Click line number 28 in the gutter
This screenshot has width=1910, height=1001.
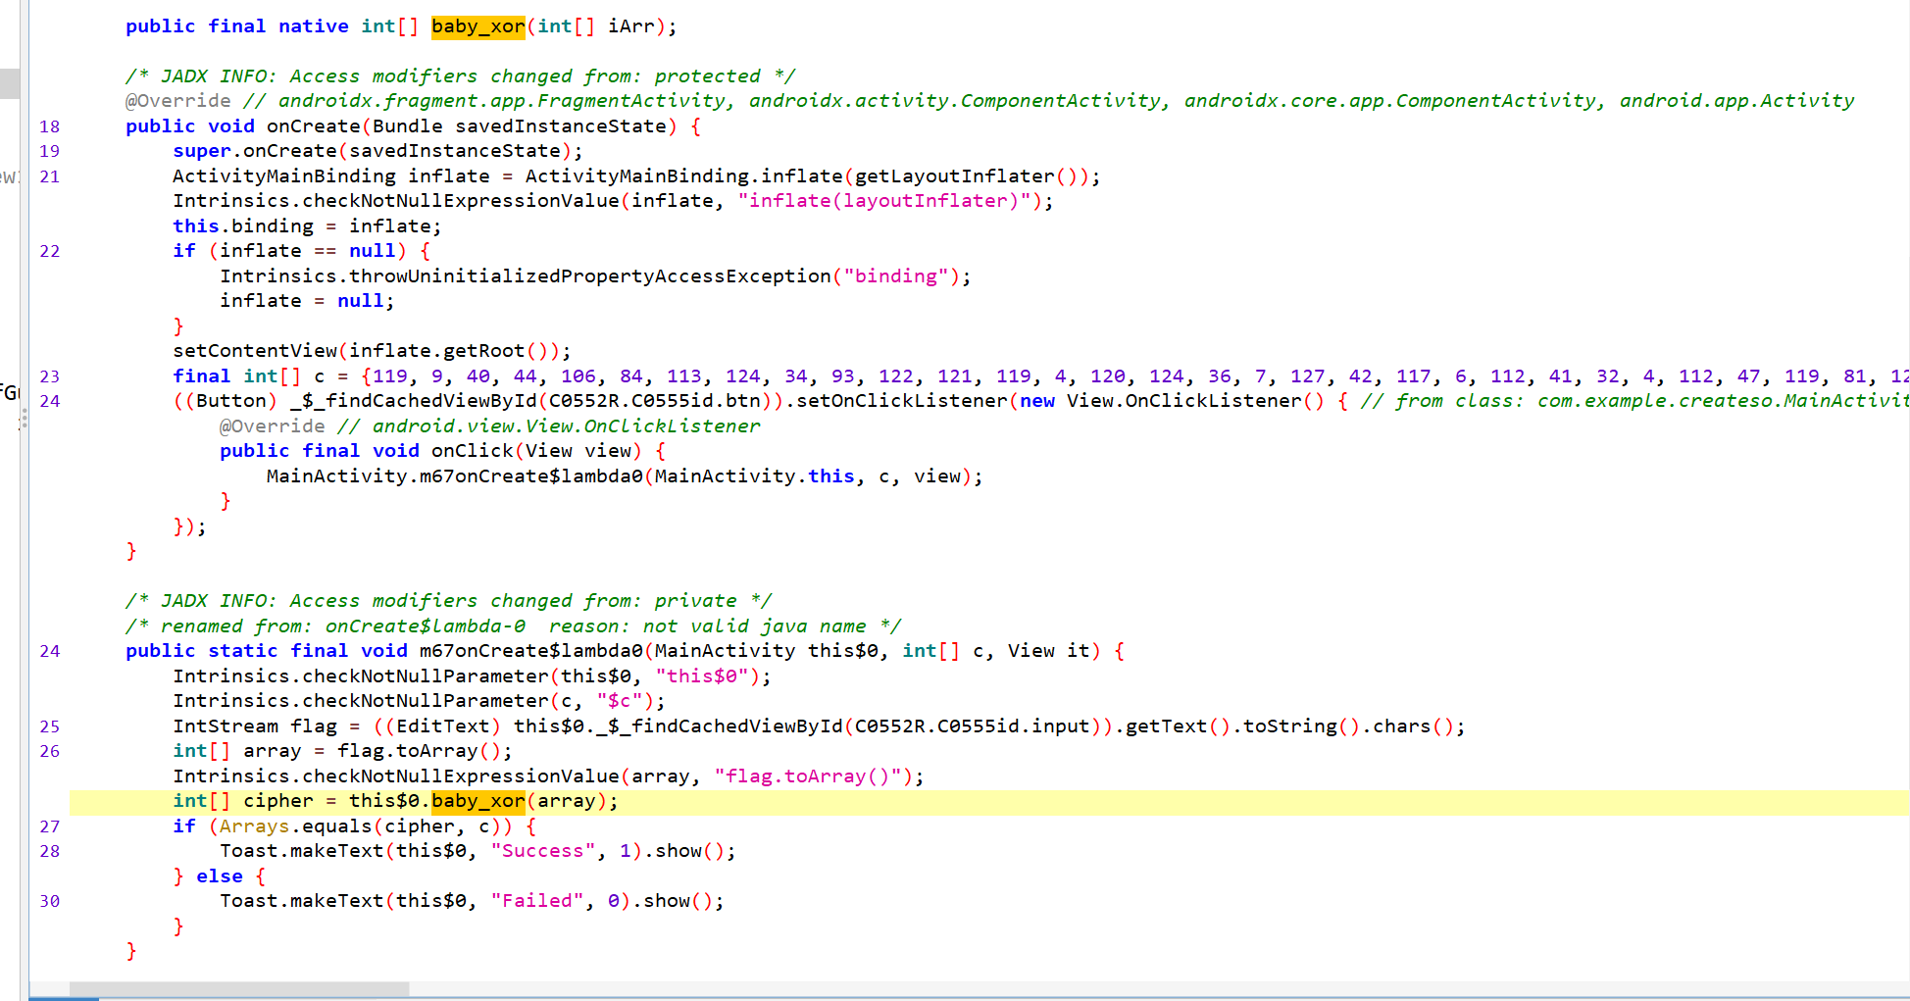(x=50, y=851)
